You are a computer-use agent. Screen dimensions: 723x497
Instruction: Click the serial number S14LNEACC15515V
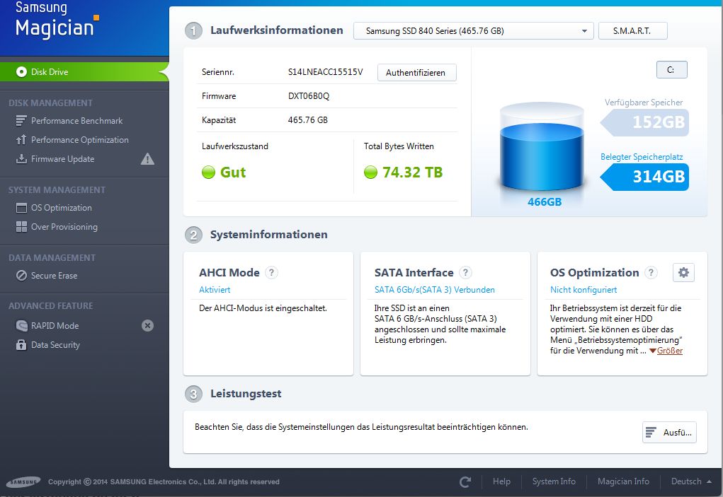click(326, 72)
